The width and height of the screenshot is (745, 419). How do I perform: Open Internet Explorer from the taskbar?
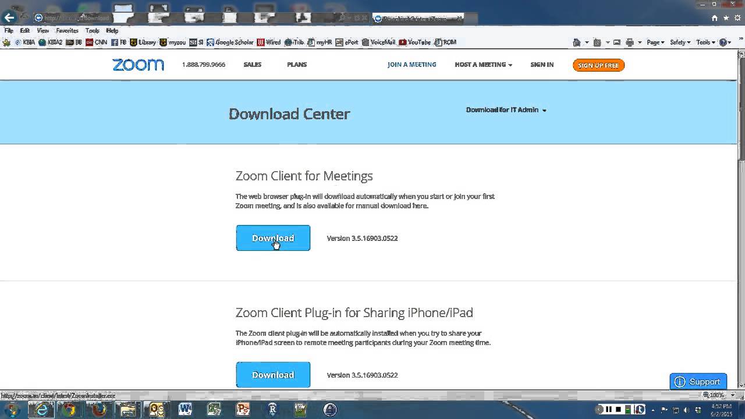[42, 410]
